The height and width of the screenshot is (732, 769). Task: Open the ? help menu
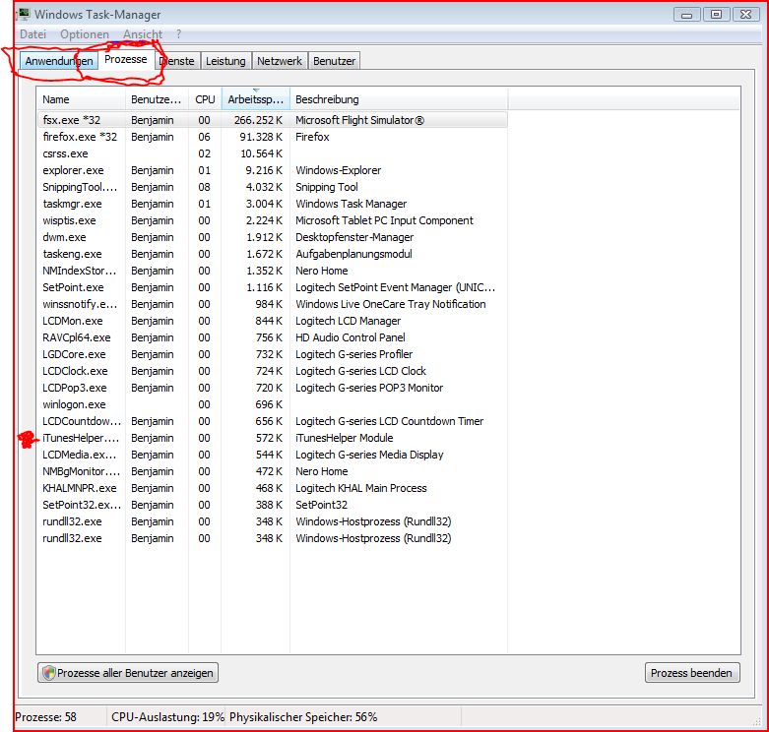[x=178, y=34]
